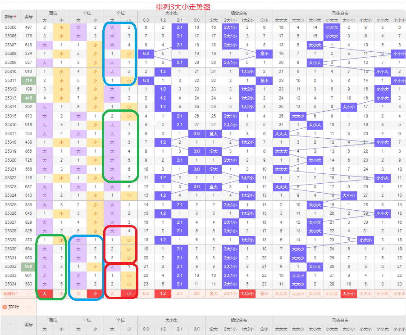Screen dimensions: 406x335
Task: Toggle 百位 小 in the 预选行1 row
Action: pyautogui.click(x=61, y=294)
